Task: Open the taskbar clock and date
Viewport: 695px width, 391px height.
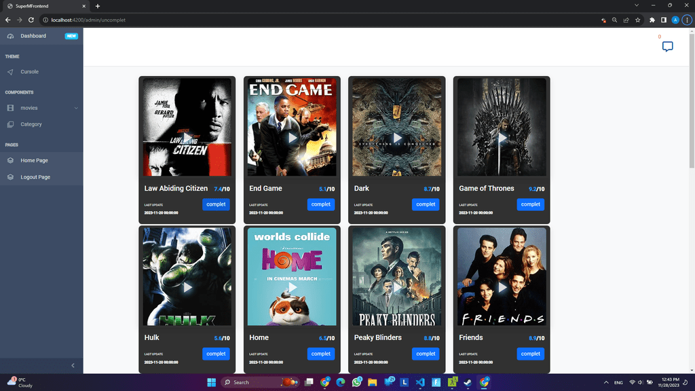Action: pyautogui.click(x=669, y=382)
